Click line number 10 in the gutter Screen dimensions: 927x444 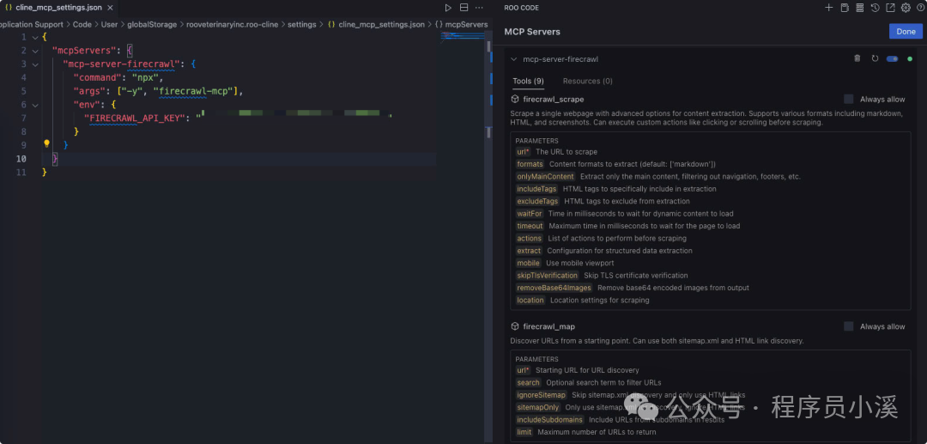tap(21, 158)
